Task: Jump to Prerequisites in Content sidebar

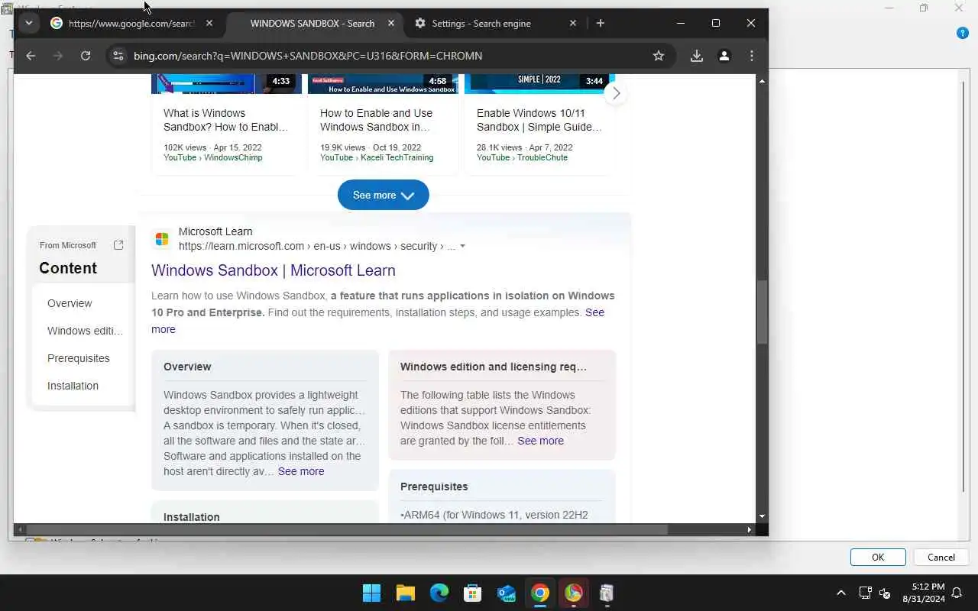Action: click(79, 358)
